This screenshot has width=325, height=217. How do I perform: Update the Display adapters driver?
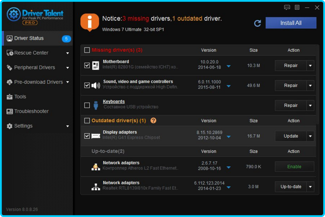(x=290, y=136)
